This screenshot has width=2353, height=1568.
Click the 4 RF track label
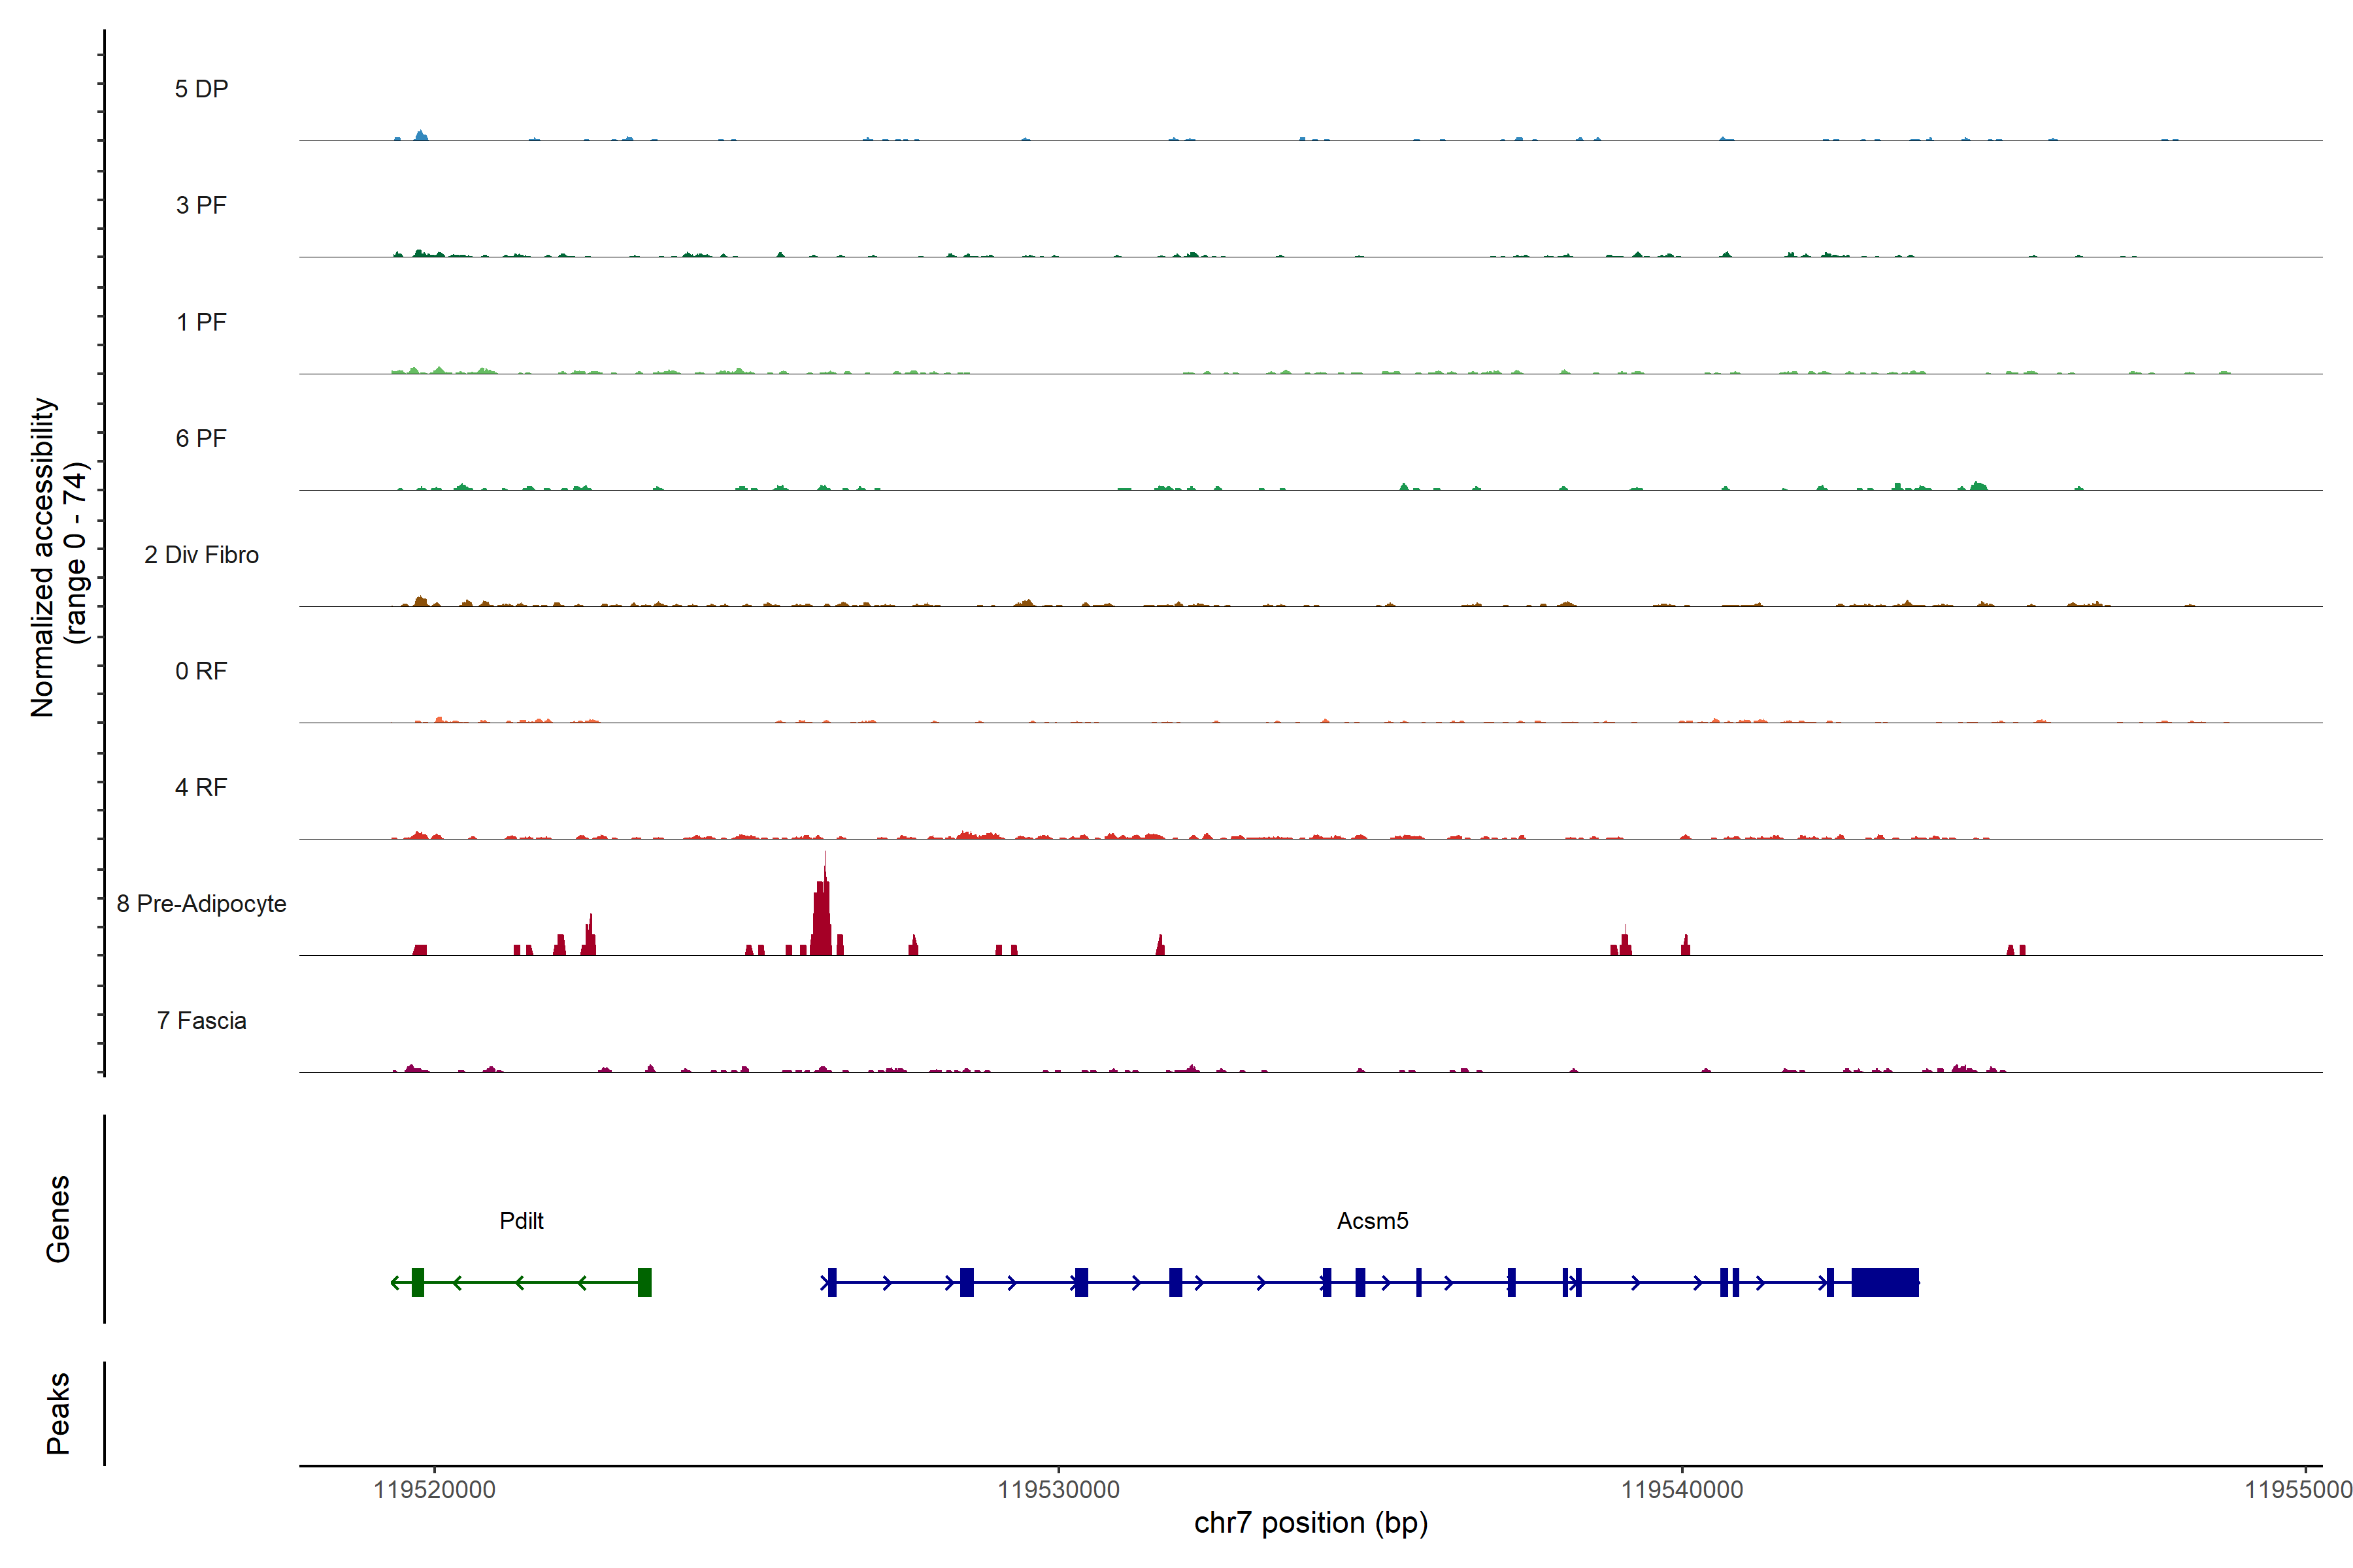tap(201, 787)
